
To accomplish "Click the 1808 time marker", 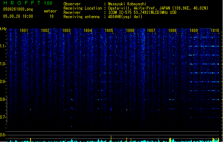I will pos(172,31).
